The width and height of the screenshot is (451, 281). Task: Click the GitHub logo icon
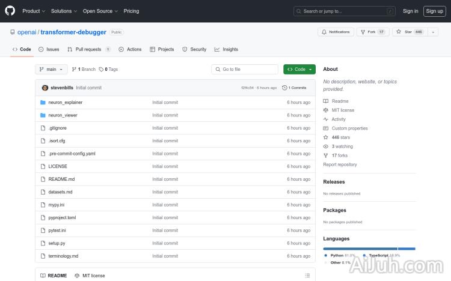(10, 11)
